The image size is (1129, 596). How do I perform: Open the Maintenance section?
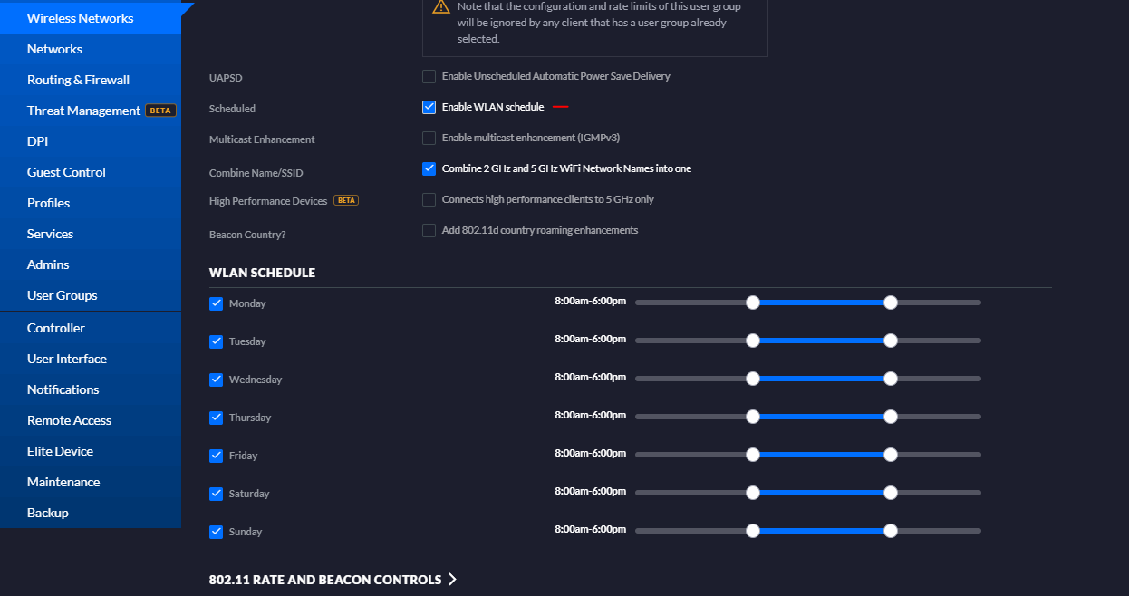(x=63, y=482)
